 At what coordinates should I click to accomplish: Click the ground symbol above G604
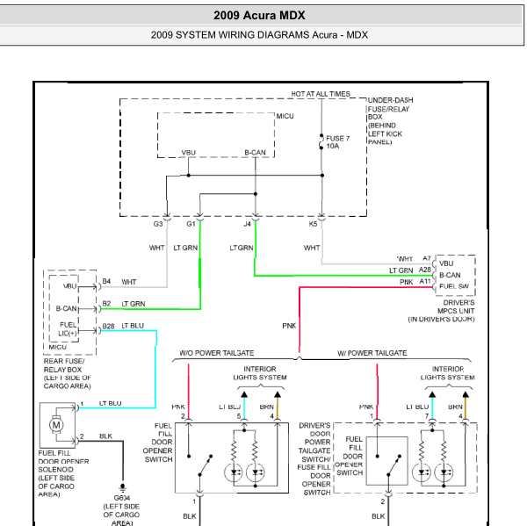[123, 487]
